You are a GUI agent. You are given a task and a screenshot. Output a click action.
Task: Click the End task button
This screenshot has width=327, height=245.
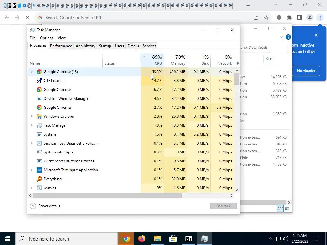tap(223, 206)
